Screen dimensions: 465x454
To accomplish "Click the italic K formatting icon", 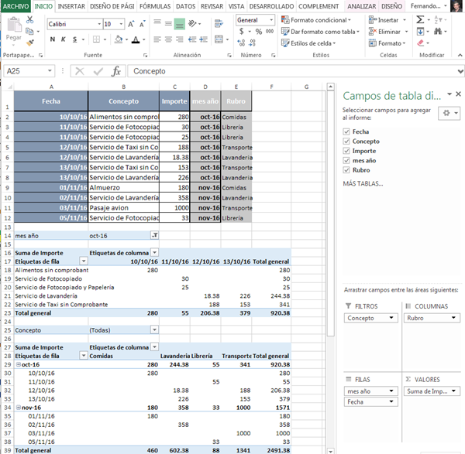I will 64,39.
